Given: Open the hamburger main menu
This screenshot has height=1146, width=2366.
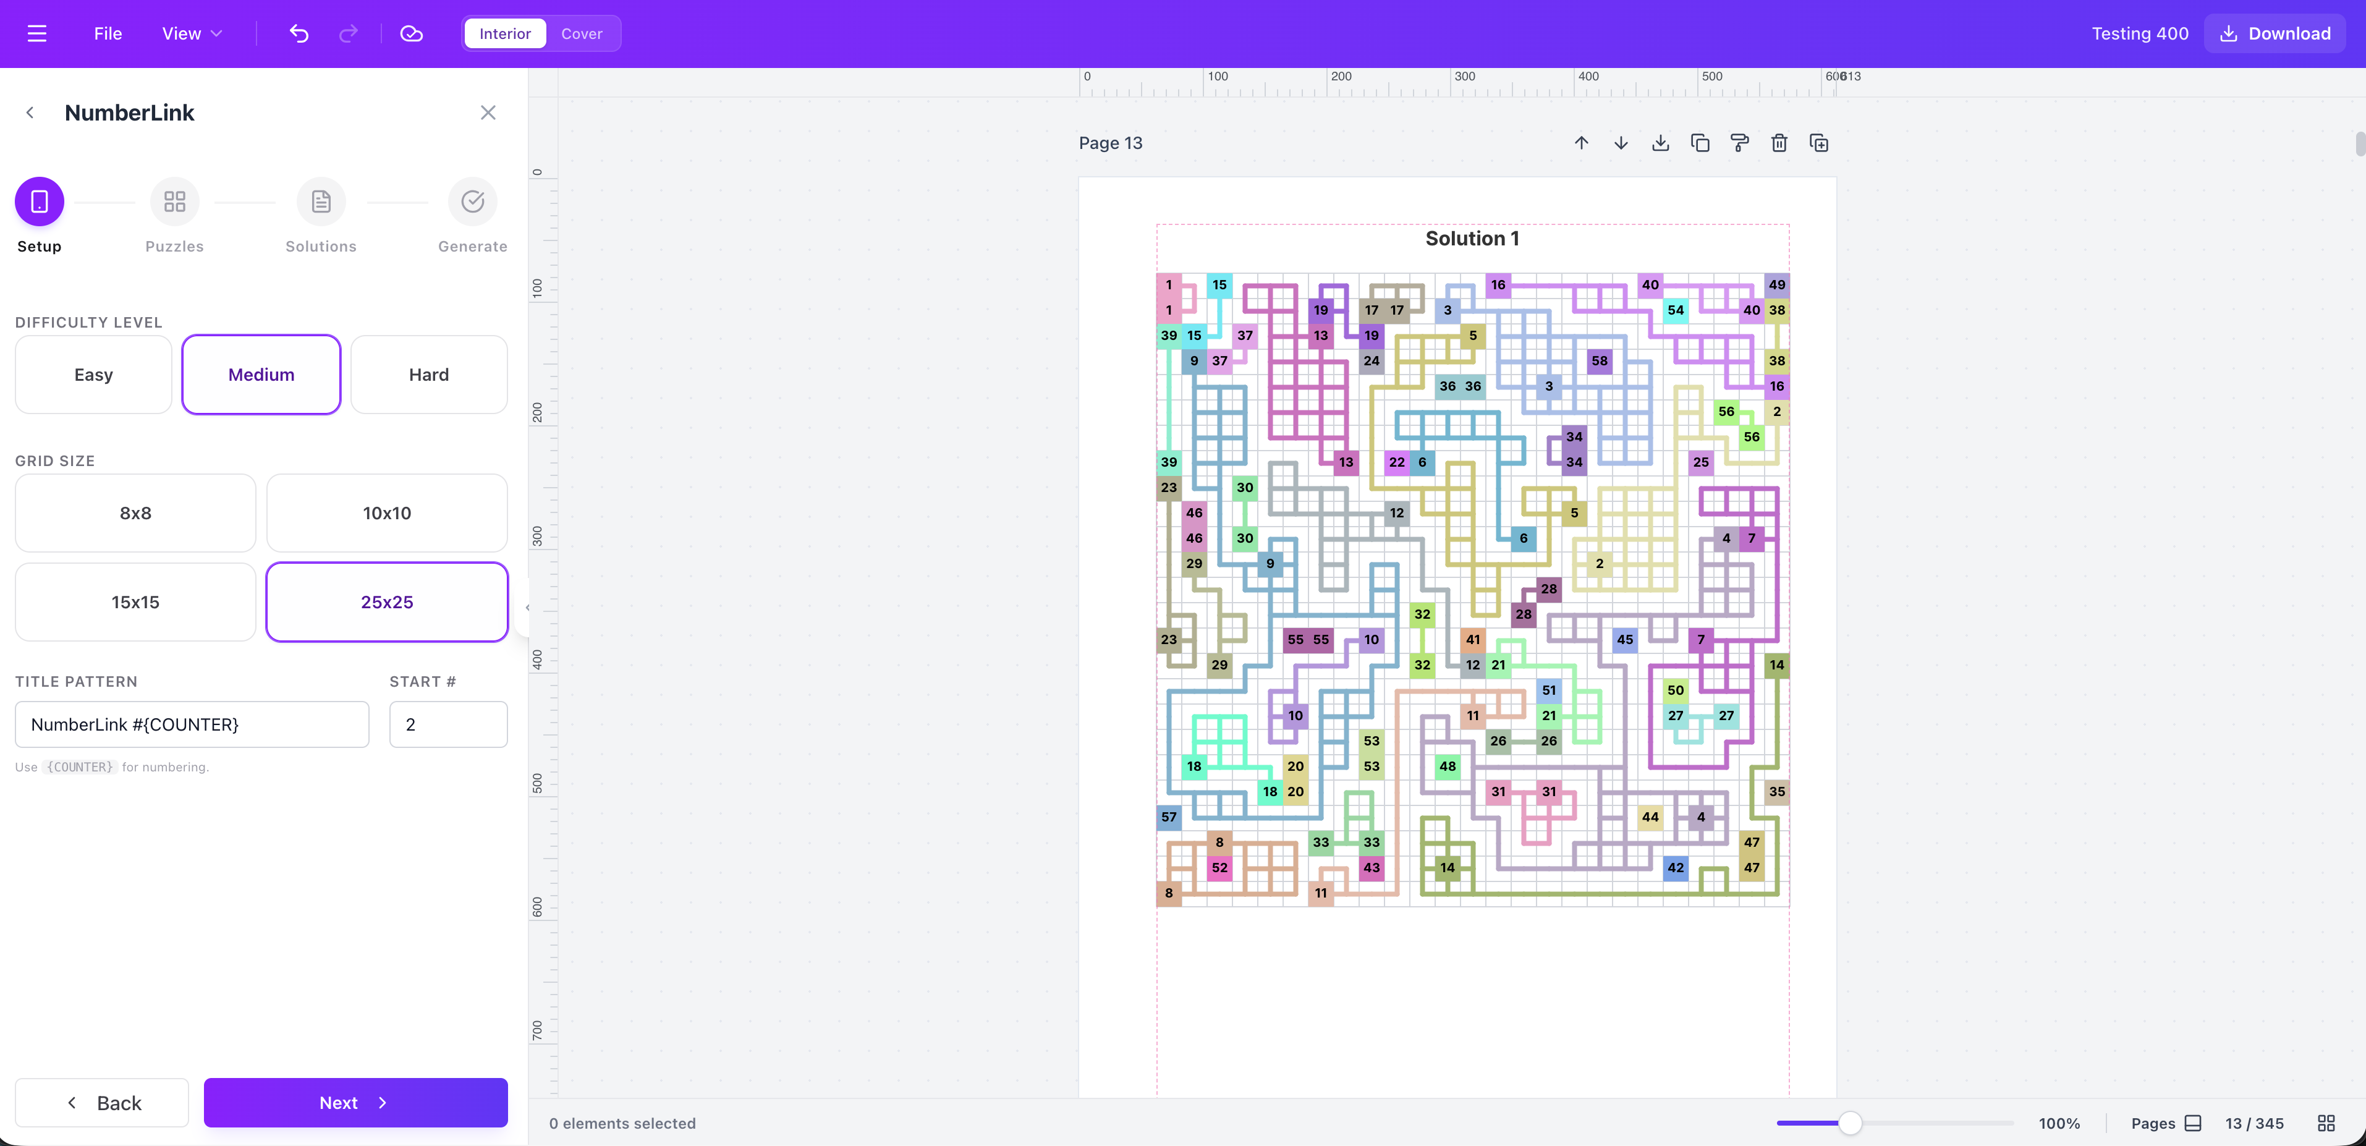Looking at the screenshot, I should pos(36,34).
